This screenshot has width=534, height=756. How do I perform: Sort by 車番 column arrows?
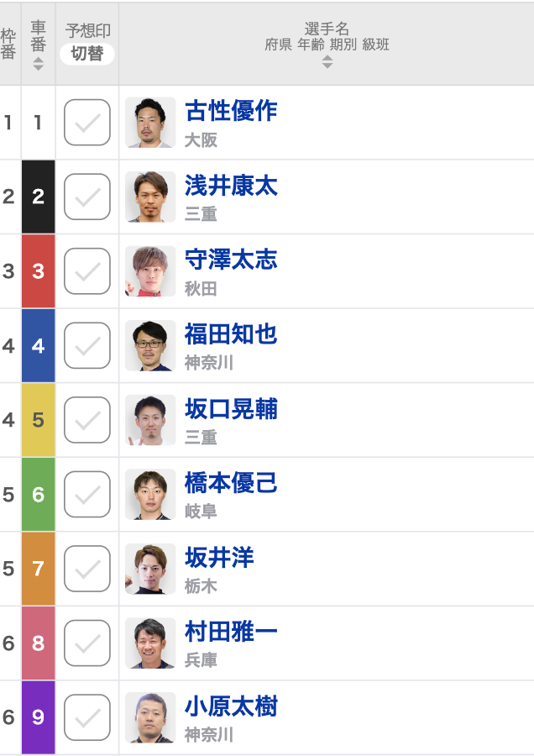(38, 64)
